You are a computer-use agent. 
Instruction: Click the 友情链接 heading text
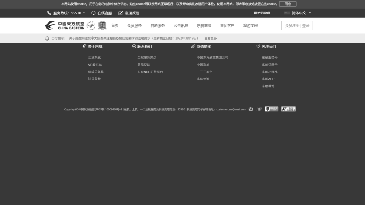pyautogui.click(x=204, y=47)
